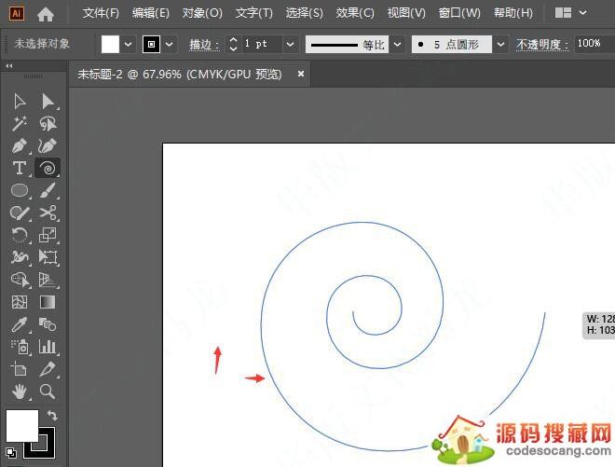This screenshot has height=467, width=615.
Task: Open the stroke weight dropdown
Action: tap(290, 44)
